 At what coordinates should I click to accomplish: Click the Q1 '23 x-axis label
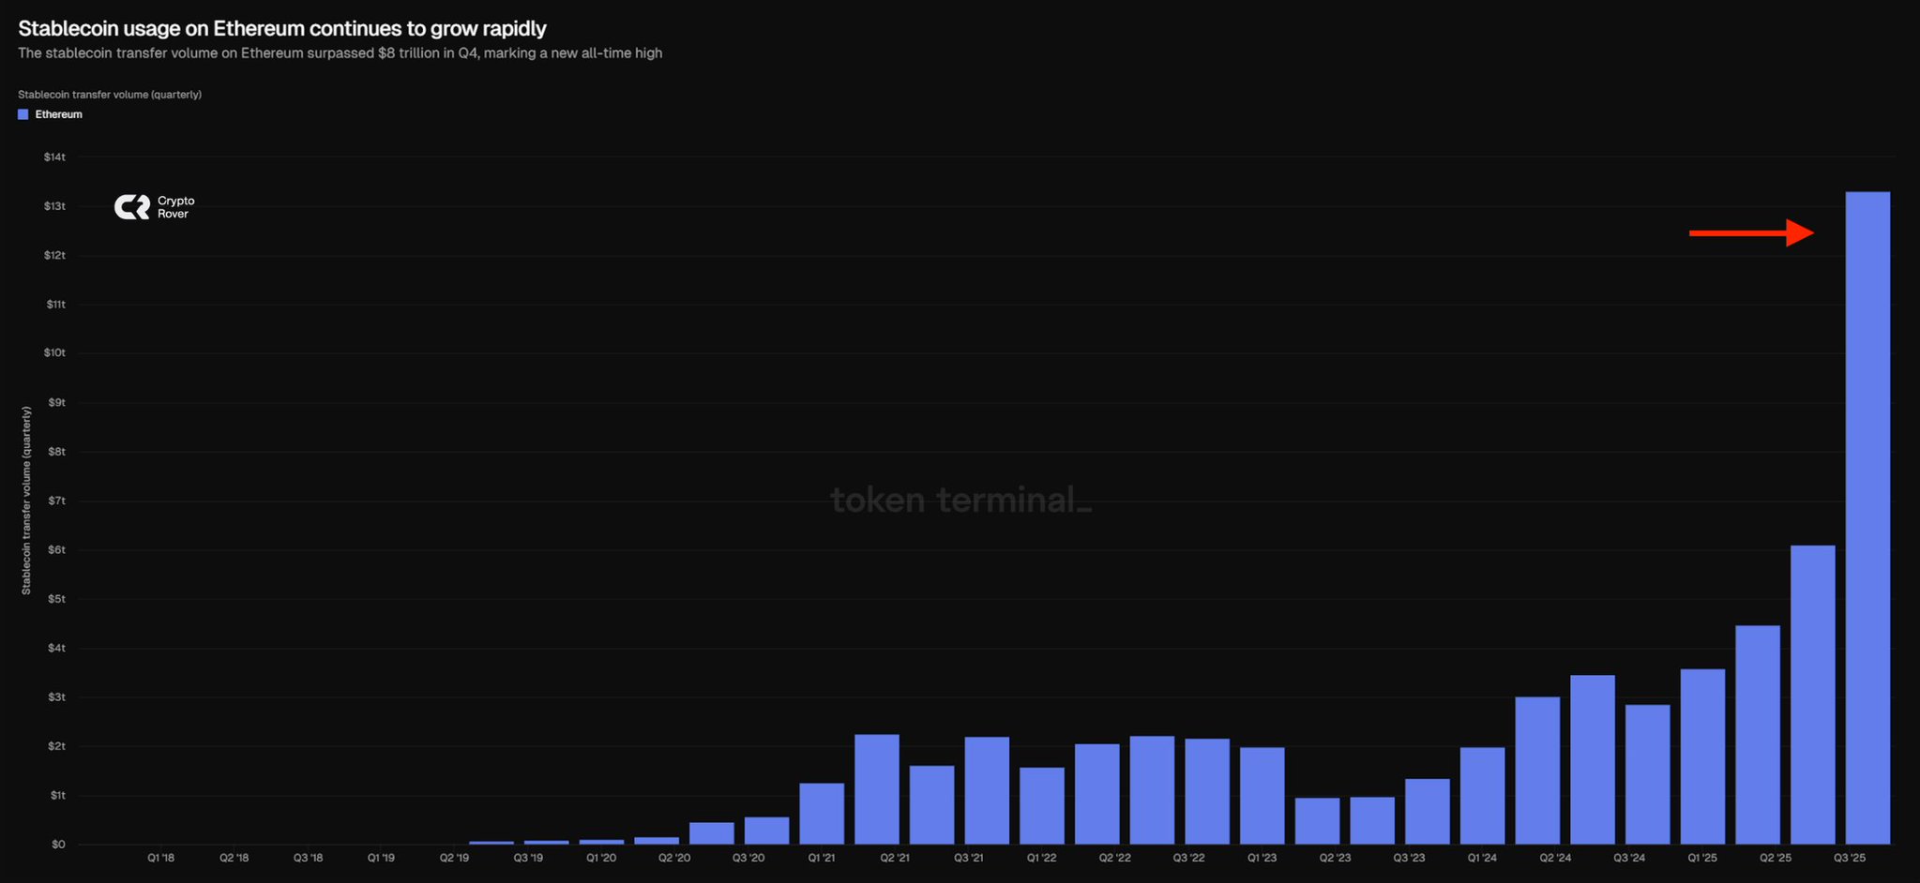[1262, 858]
